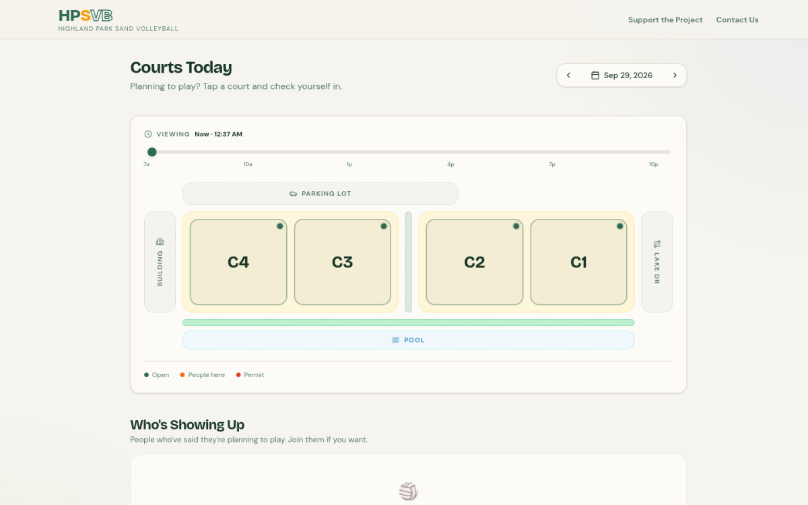Image resolution: width=808 pixels, height=505 pixels.
Task: Open the Sep 29, 2026 date picker
Action: click(621, 75)
